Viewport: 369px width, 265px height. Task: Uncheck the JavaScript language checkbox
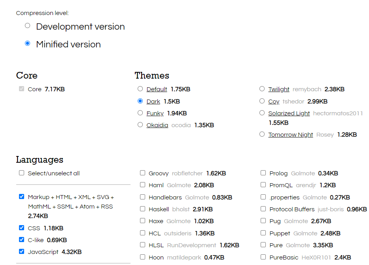pos(21,251)
